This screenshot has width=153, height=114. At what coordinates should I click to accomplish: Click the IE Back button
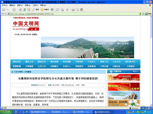[x=4, y=10]
